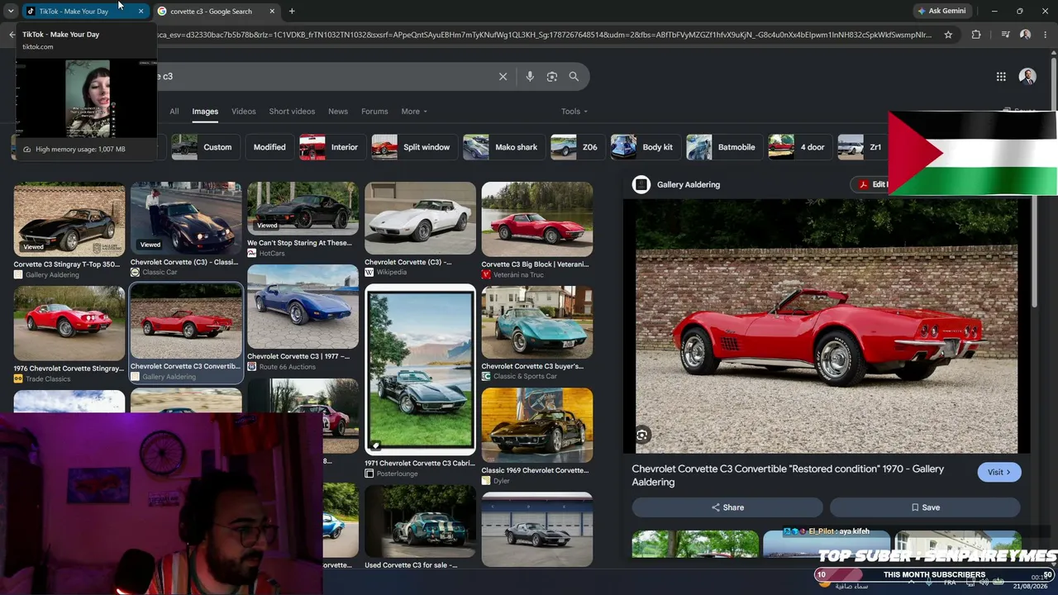Open a new browser tab

(292, 11)
